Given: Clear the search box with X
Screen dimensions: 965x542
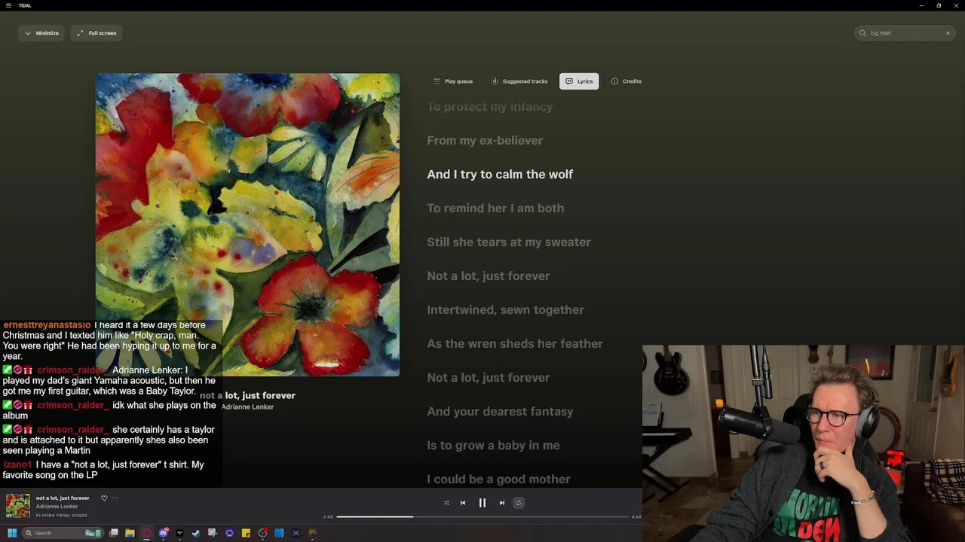Looking at the screenshot, I should (x=948, y=33).
